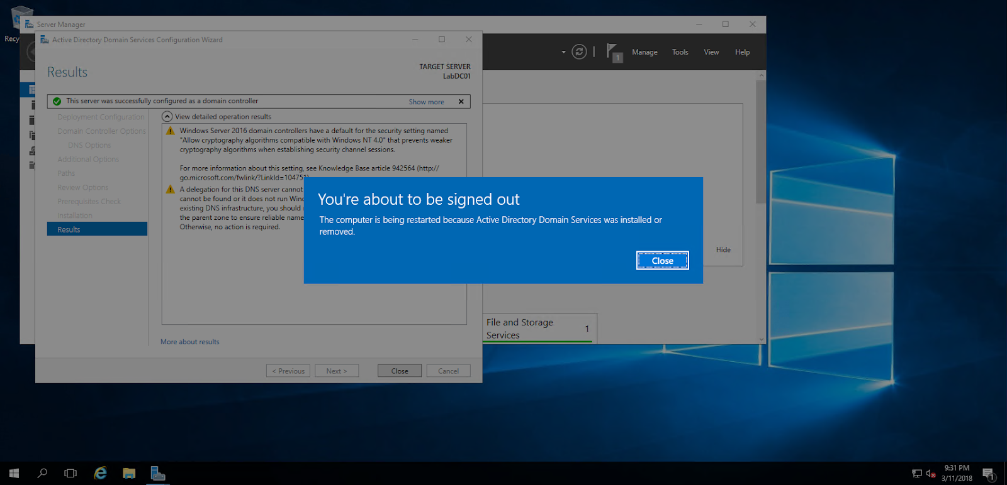Image resolution: width=1007 pixels, height=485 pixels.
Task: Select the Prerequisites Check step
Action: point(89,202)
